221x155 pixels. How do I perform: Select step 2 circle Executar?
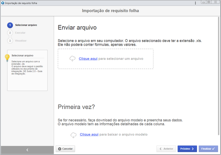pyautogui.click(x=10, y=33)
